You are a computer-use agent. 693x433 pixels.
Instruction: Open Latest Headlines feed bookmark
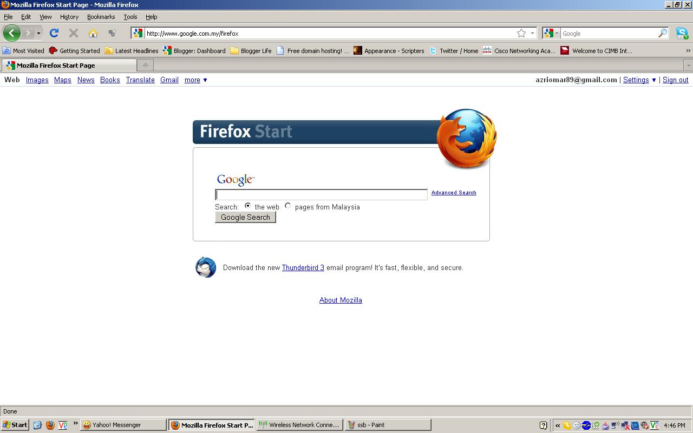coord(132,50)
